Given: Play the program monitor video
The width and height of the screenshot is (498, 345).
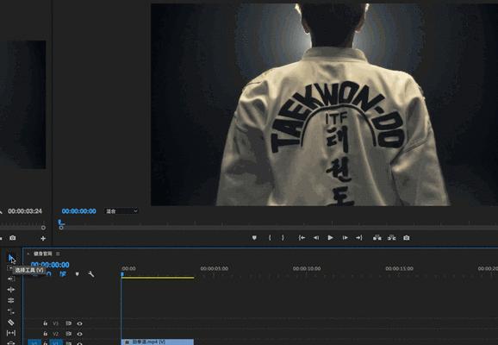Looking at the screenshot, I should pos(330,237).
